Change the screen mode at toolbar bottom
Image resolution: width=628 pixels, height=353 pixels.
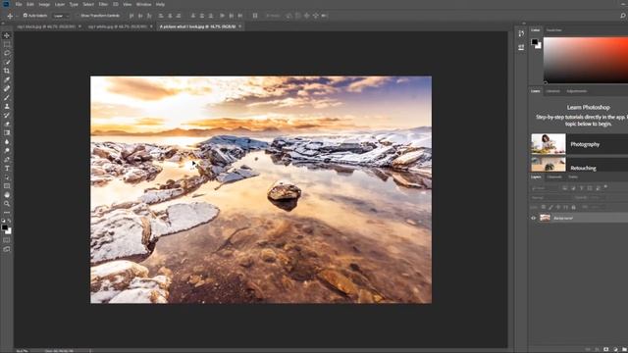(7, 249)
